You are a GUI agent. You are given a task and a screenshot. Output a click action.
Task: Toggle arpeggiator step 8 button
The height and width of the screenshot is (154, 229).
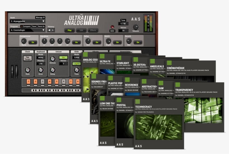(78, 81)
